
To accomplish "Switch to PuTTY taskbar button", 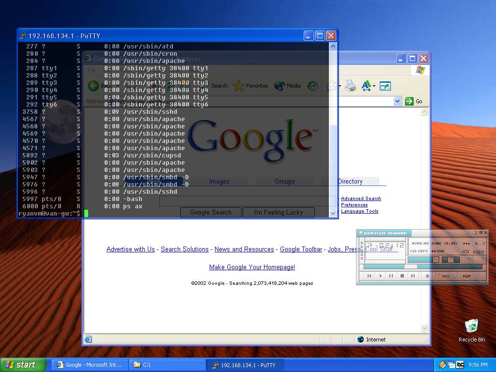I will pyautogui.click(x=245, y=365).
